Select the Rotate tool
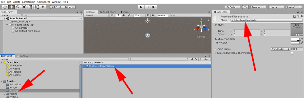Viewport: 304px width, 98px height. (x=18, y=7)
